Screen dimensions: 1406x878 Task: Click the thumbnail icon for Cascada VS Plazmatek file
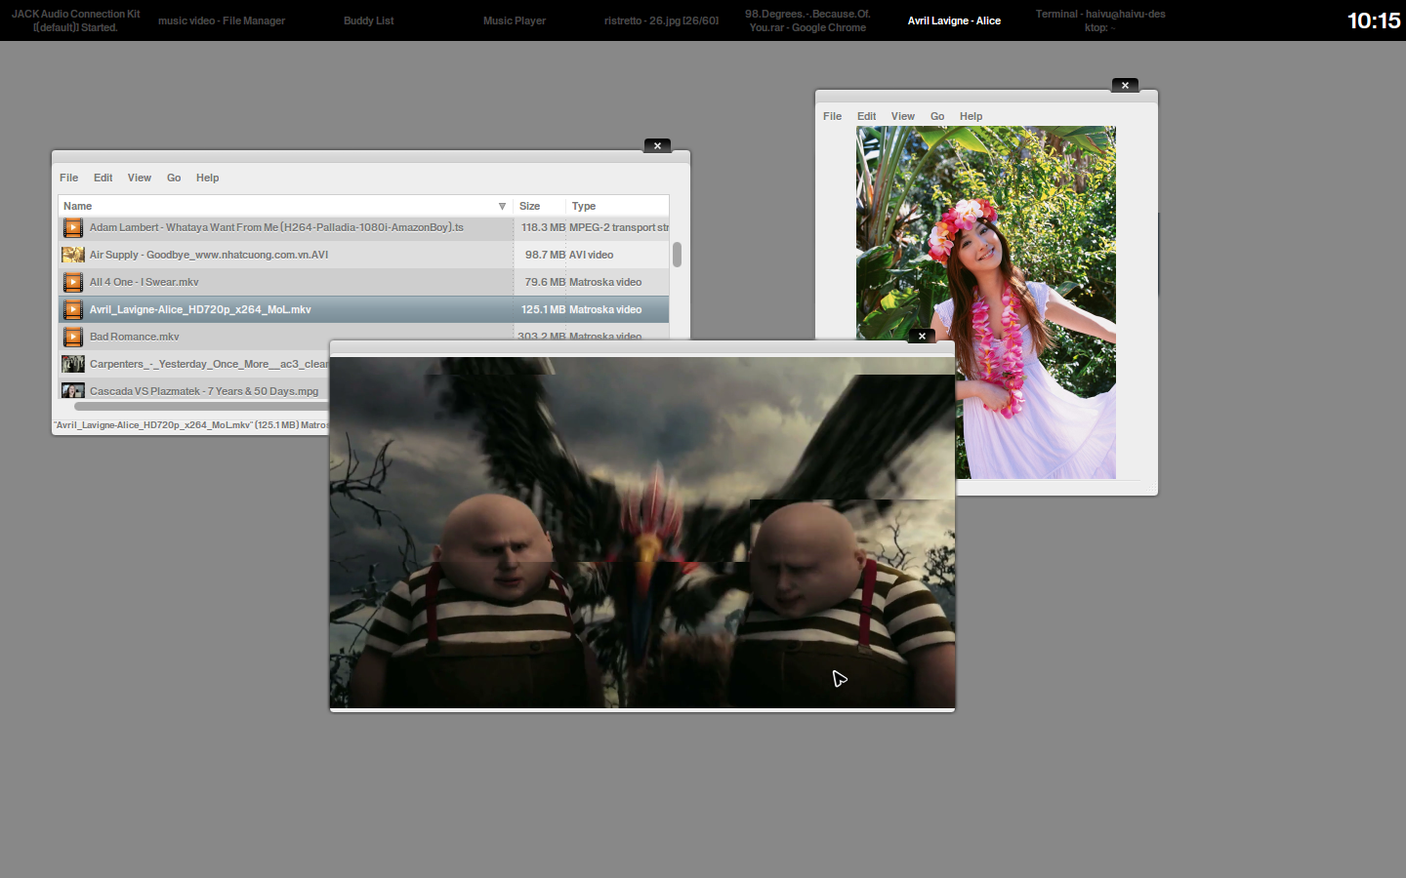[73, 390]
